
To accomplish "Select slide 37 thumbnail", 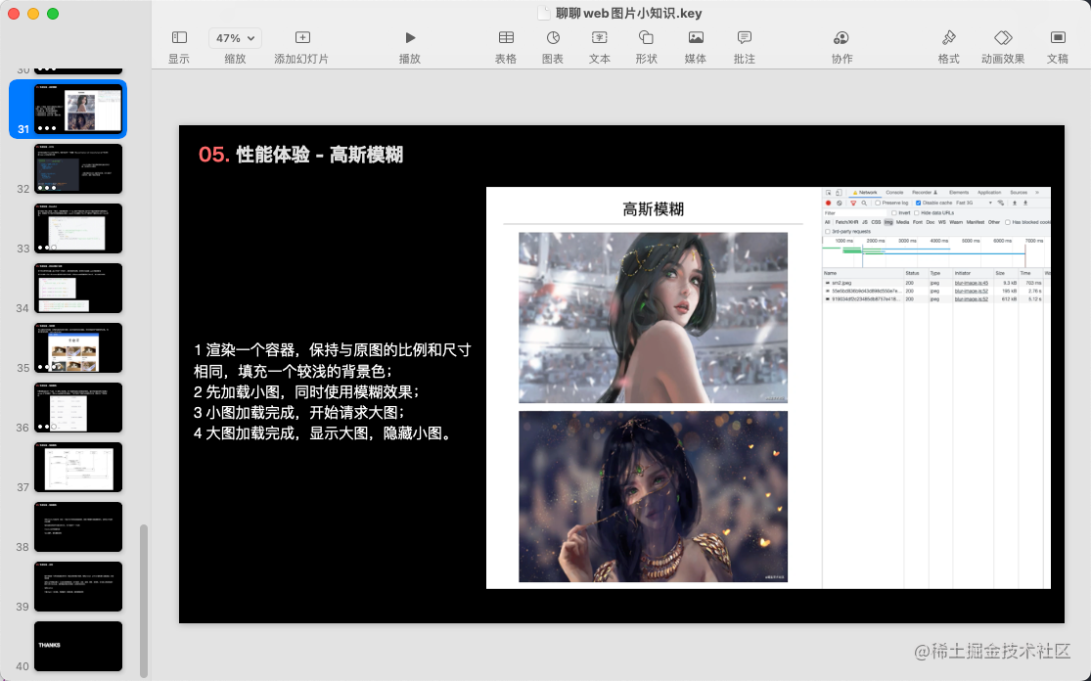I will (x=78, y=468).
